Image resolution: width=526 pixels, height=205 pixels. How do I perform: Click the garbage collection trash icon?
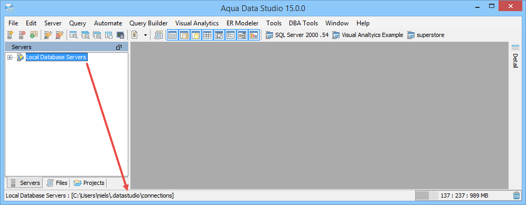516,195
